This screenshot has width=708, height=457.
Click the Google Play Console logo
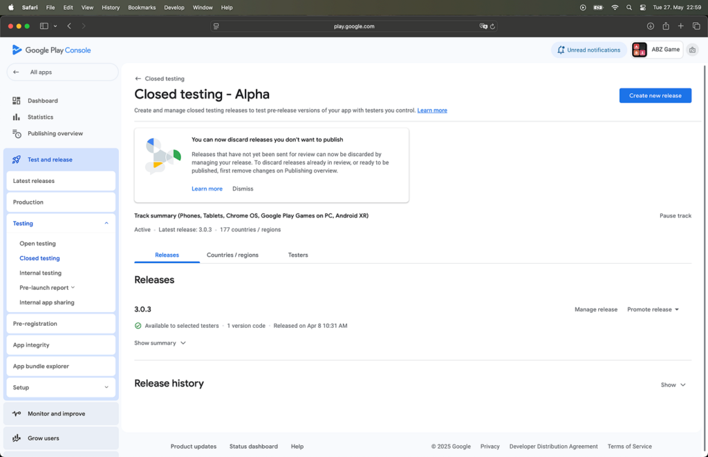click(x=52, y=50)
